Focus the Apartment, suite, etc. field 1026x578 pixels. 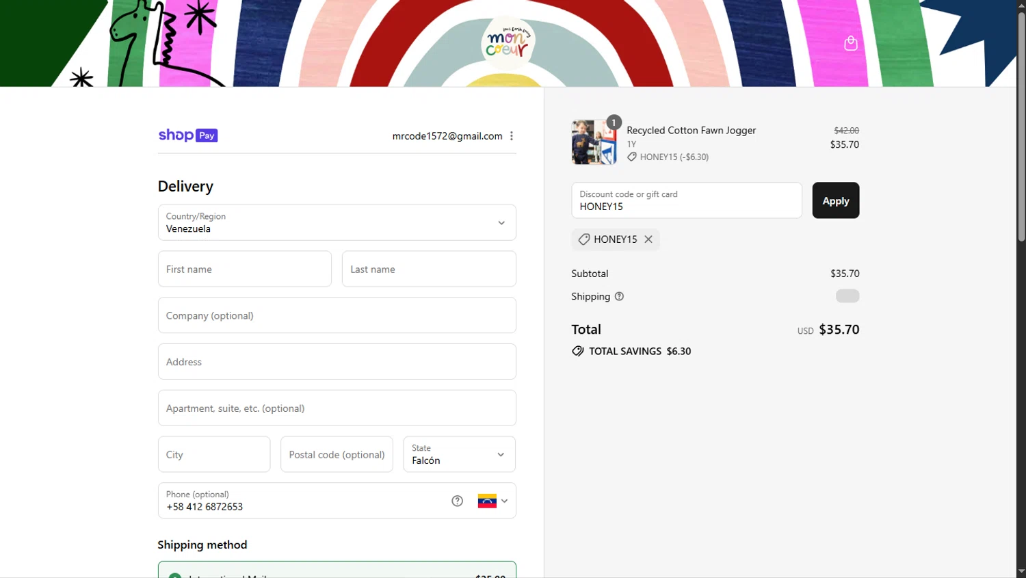pos(337,408)
